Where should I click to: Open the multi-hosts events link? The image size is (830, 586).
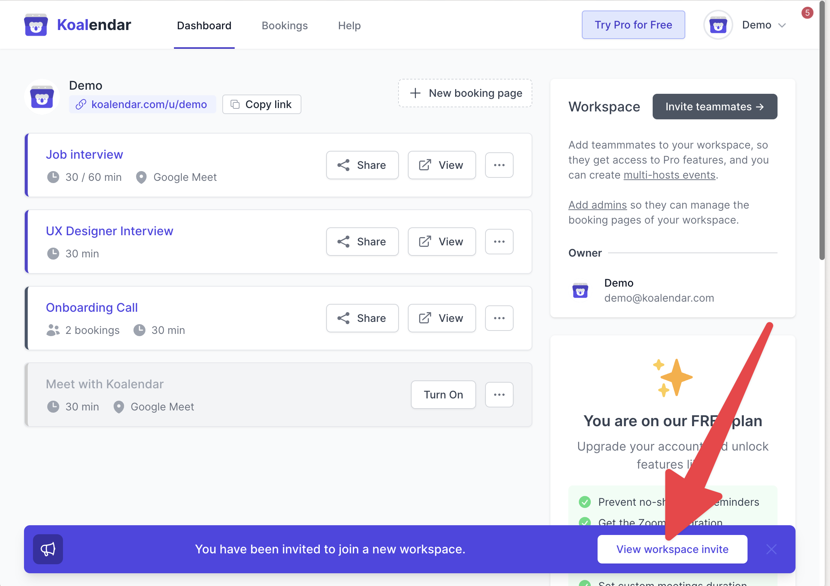670,175
